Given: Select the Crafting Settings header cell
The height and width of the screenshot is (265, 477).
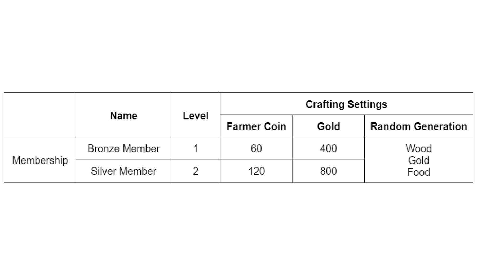Looking at the screenshot, I should point(346,104).
